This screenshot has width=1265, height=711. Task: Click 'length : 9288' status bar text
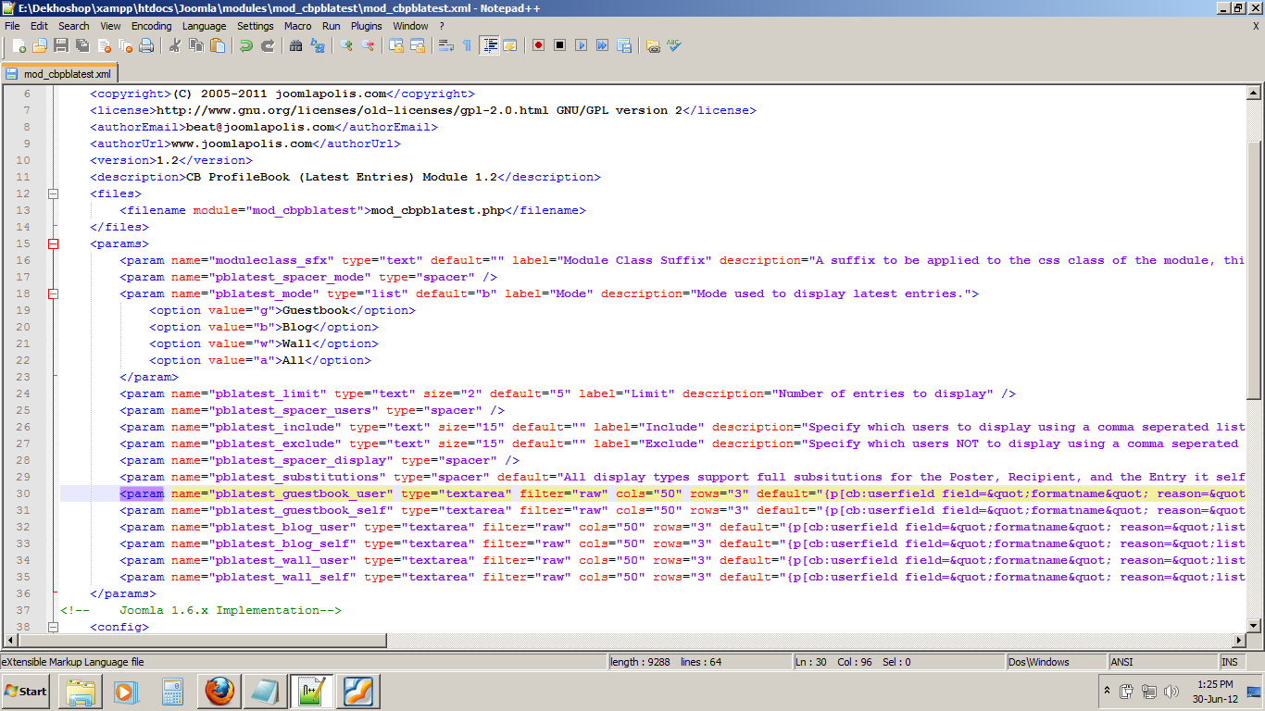(640, 662)
